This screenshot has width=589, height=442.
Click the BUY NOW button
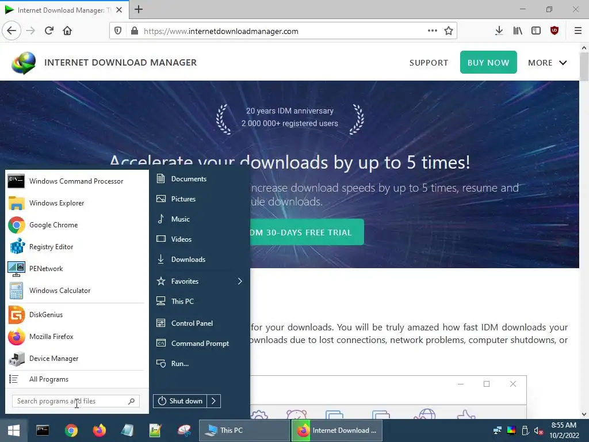[488, 62]
